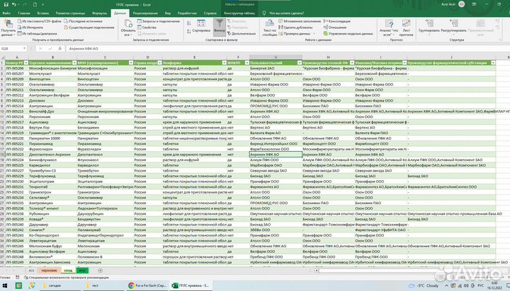
Task: Open filter dropdown for Пользовательский column
Action: click(299, 63)
